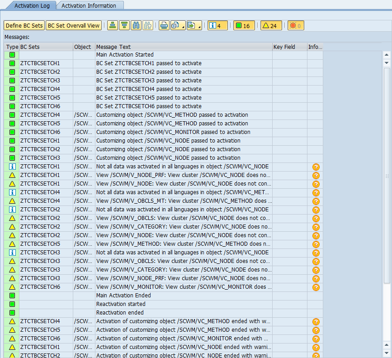
Task: Toggle the information messages filter showing 4
Action: (217, 26)
